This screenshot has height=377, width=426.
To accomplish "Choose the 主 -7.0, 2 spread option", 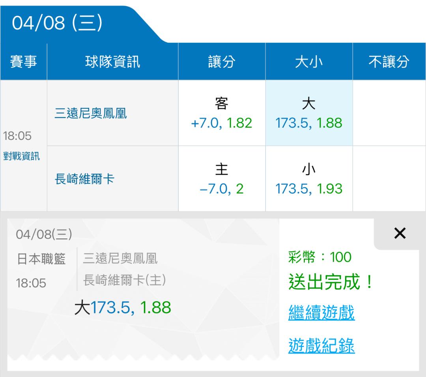I will [x=221, y=179].
